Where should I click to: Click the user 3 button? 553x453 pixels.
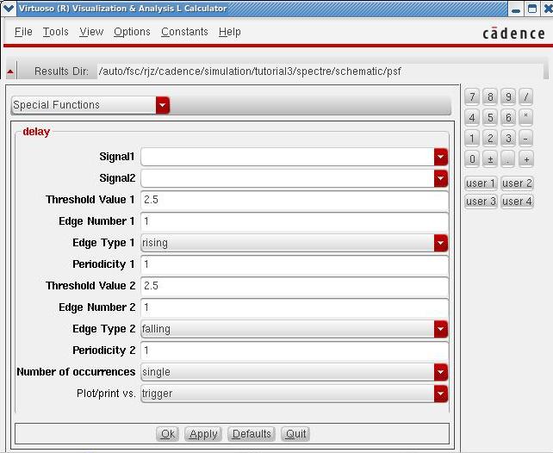point(481,202)
